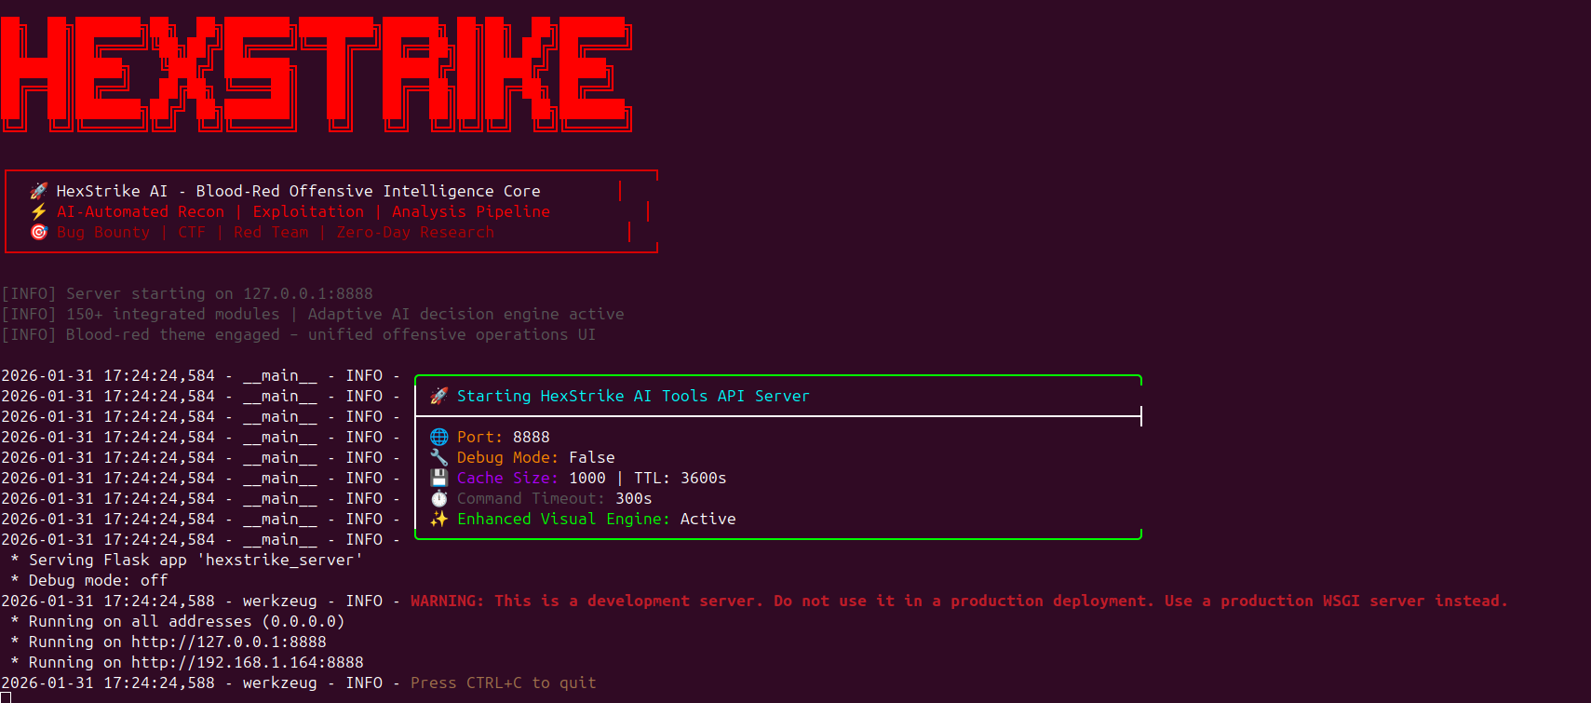Click the globe emoji next to Port

tap(438, 437)
